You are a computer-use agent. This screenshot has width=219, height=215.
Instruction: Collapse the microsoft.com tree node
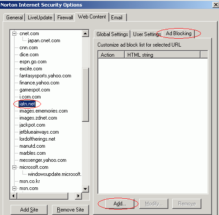pyautogui.click(x=14, y=167)
